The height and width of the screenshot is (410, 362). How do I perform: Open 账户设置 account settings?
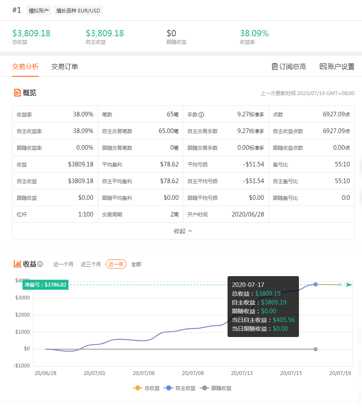tap(337, 67)
